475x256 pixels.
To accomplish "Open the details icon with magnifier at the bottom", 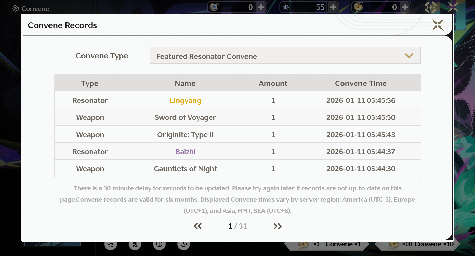I will tap(135, 244).
